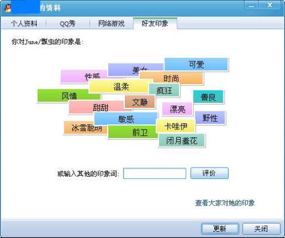Image resolution: width=285 pixels, height=238 pixels.
Task: Choose the orange 时尚 tag
Action: click(x=172, y=78)
